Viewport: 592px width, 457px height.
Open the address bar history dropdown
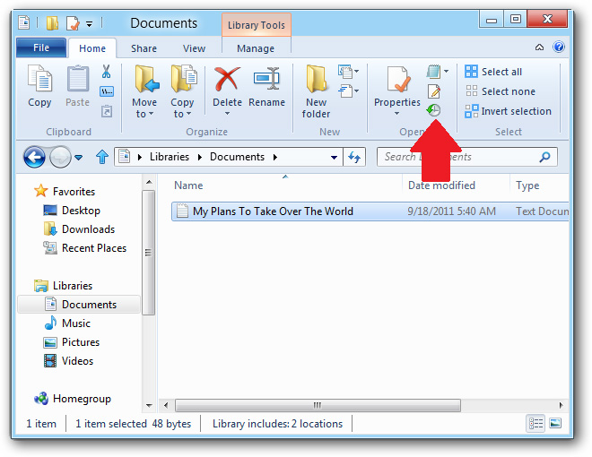[334, 157]
